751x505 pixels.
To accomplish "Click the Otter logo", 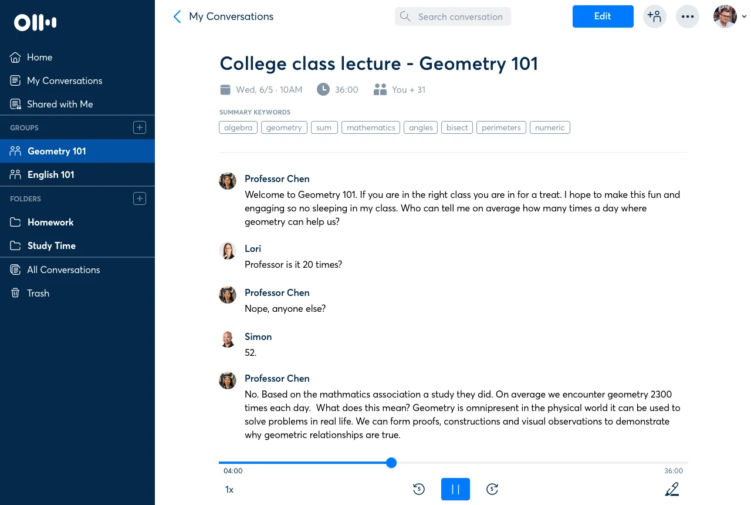I will [x=35, y=23].
